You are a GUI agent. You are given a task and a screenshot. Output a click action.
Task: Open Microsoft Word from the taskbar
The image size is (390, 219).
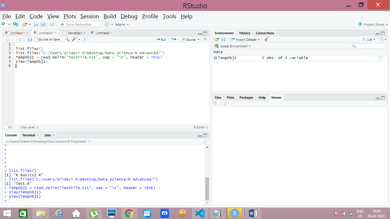pos(253,213)
